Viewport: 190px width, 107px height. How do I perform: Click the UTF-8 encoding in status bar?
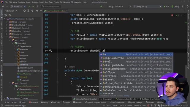click(x=121, y=106)
